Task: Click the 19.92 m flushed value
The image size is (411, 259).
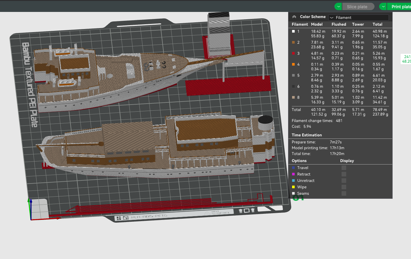Action: click(339, 31)
